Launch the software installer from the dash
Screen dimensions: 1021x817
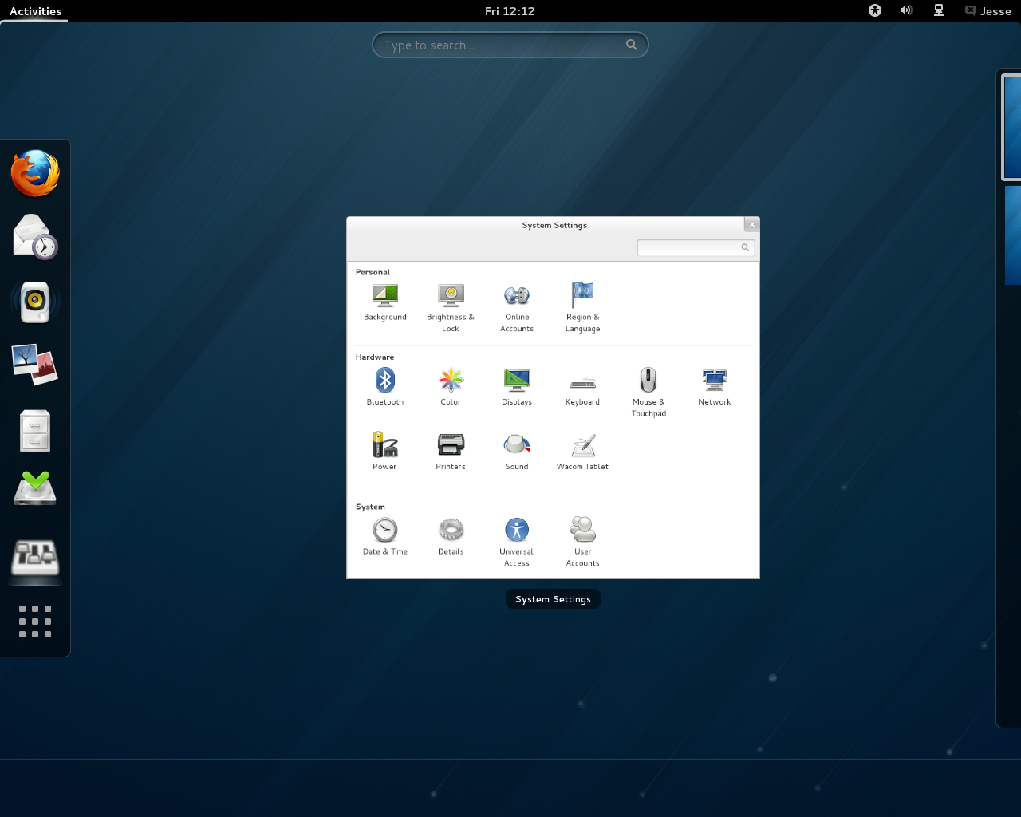coord(35,487)
